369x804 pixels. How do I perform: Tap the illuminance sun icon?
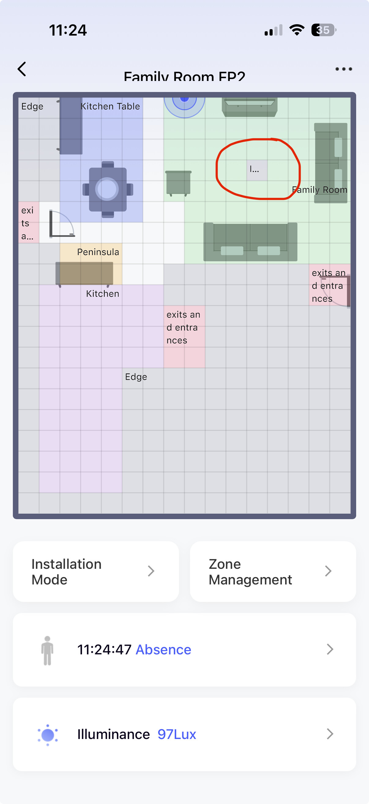pyautogui.click(x=48, y=735)
